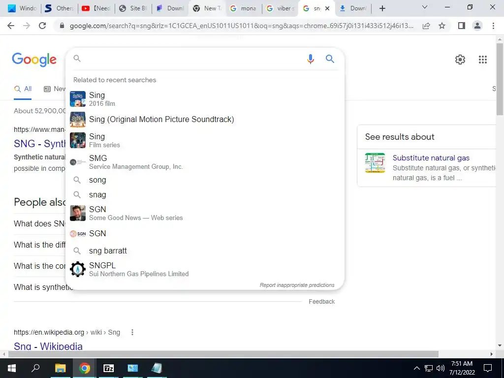Open Wikipedia result three-dot options
The width and height of the screenshot is (504, 378).
click(132, 332)
